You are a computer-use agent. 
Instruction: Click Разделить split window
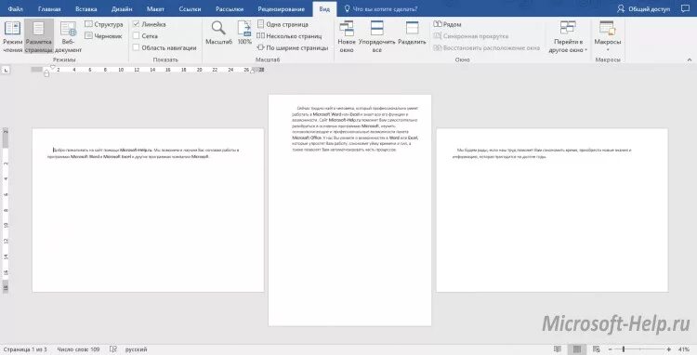(412, 33)
